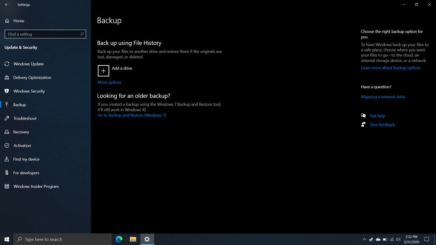The width and height of the screenshot is (436, 245).
Task: Show hidden system tray icons
Action: point(364,239)
